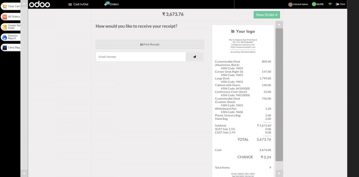This screenshot has height=177, width=359.
Task: Click the Clear Cart shopping cart icon
Action: [4, 6]
